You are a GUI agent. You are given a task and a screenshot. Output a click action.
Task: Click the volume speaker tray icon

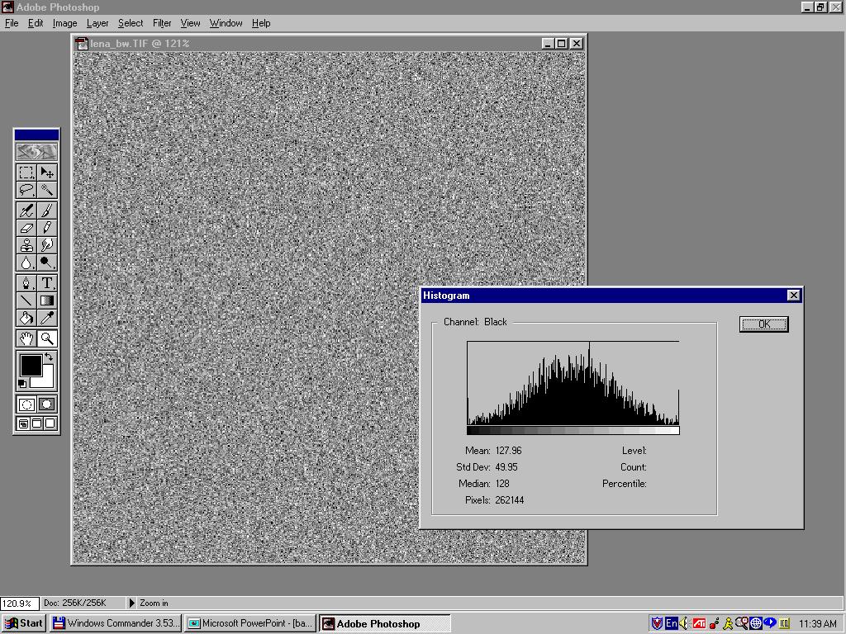click(683, 624)
